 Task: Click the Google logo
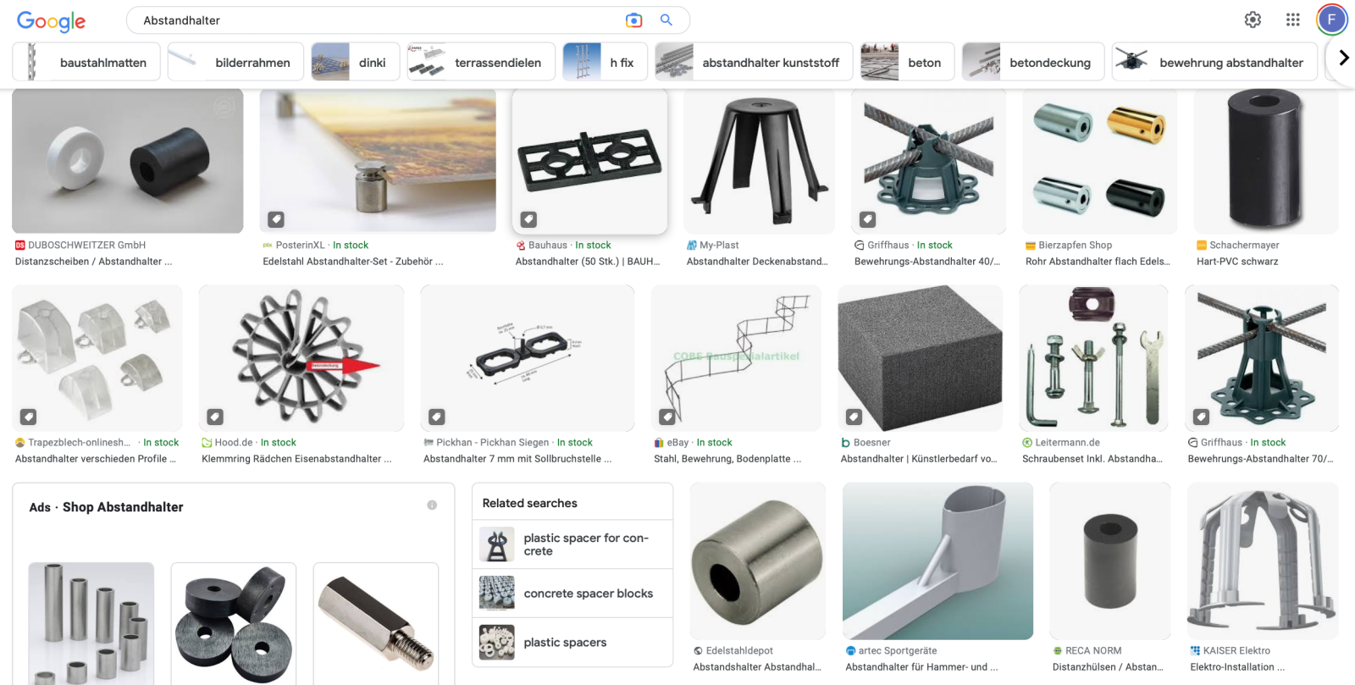click(51, 21)
